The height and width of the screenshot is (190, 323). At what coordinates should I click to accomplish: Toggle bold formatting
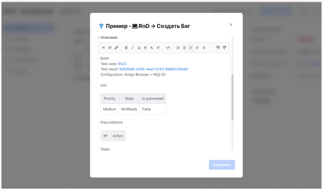(126, 48)
